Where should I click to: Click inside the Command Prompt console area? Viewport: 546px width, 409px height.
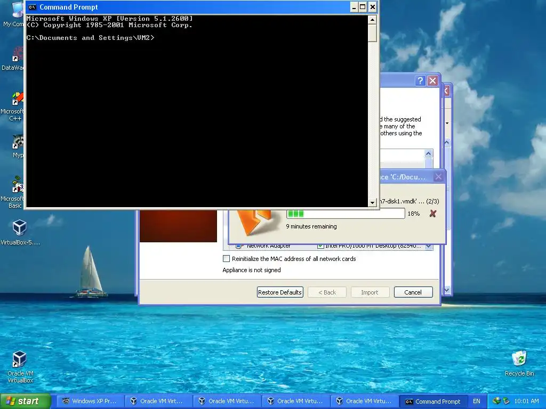tap(197, 111)
